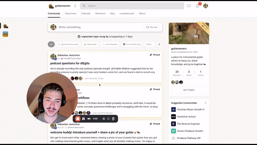Click Last comment 23h ago

coord(103,113)
